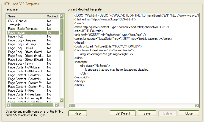This screenshot has height=122, width=204.
Task: Open the Help button
Action: coord(78,113)
